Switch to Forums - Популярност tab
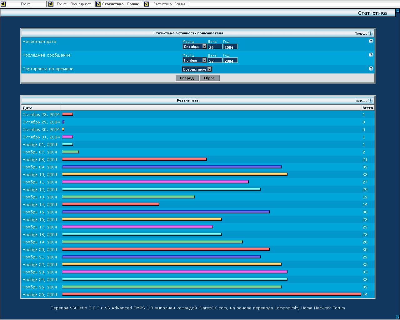Screen dimensions: 400x320 (71, 4)
